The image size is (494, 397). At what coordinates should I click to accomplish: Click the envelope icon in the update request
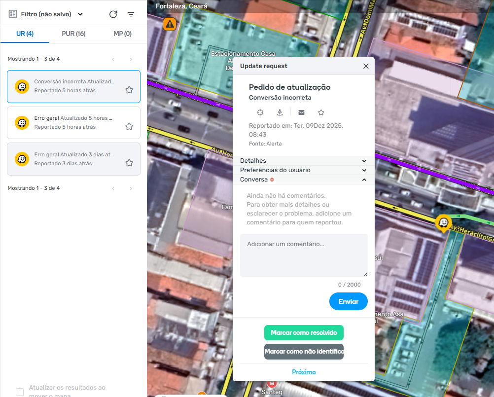click(x=301, y=112)
